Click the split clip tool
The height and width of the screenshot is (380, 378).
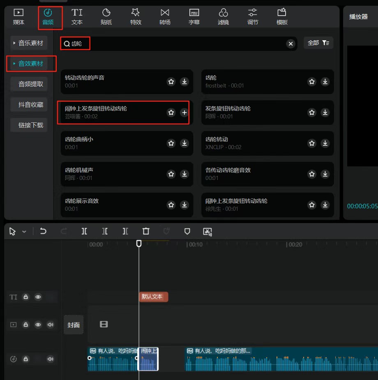pyautogui.click(x=84, y=231)
